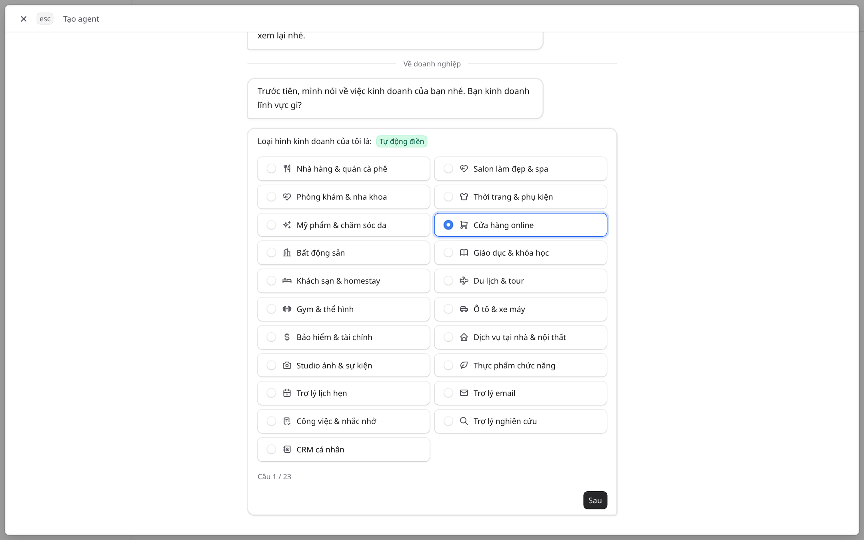Click the selected Cửa hàng online radio
The height and width of the screenshot is (540, 864).
(448, 225)
